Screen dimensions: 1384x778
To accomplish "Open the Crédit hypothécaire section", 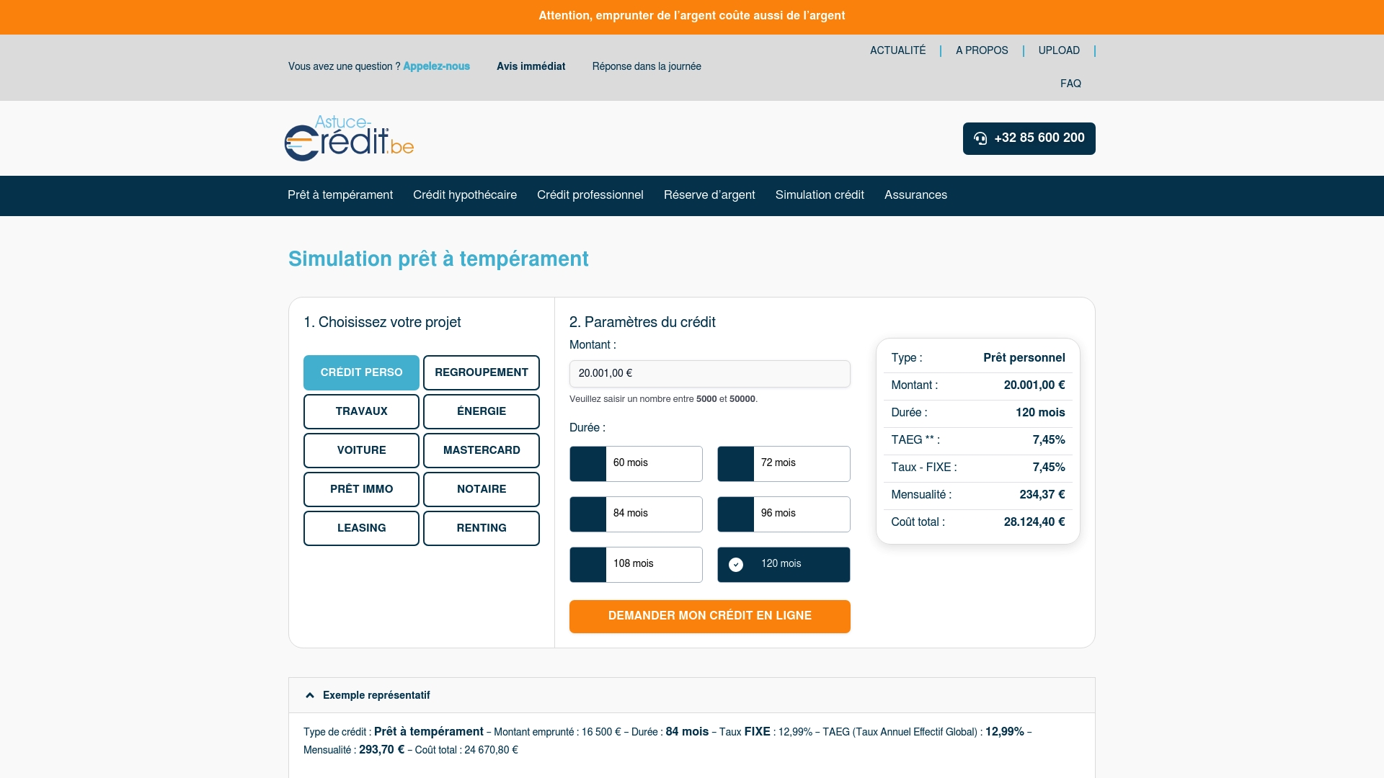I will (464, 195).
